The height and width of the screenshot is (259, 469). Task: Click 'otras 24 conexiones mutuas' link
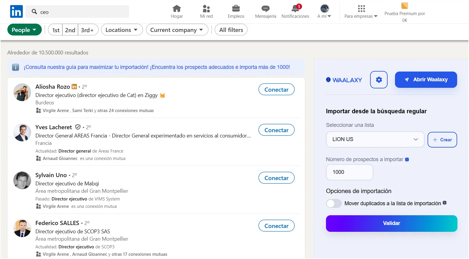[x=126, y=111]
